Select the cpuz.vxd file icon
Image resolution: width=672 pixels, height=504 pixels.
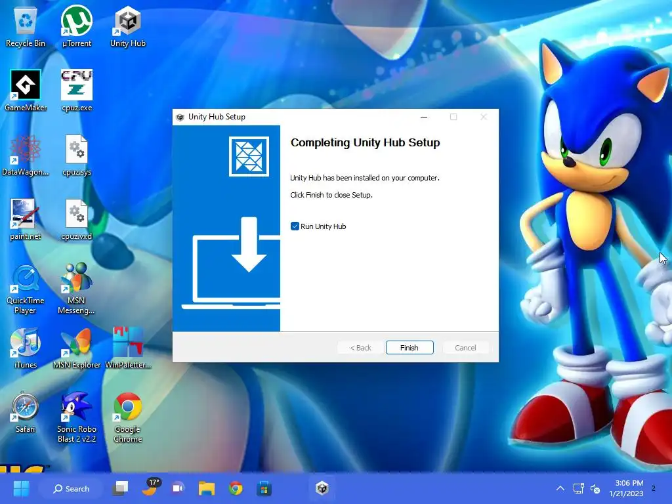77,219
